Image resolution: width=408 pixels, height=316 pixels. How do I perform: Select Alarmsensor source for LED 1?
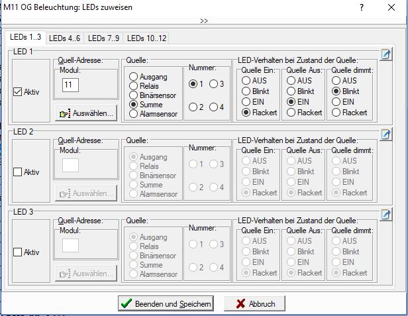134,114
